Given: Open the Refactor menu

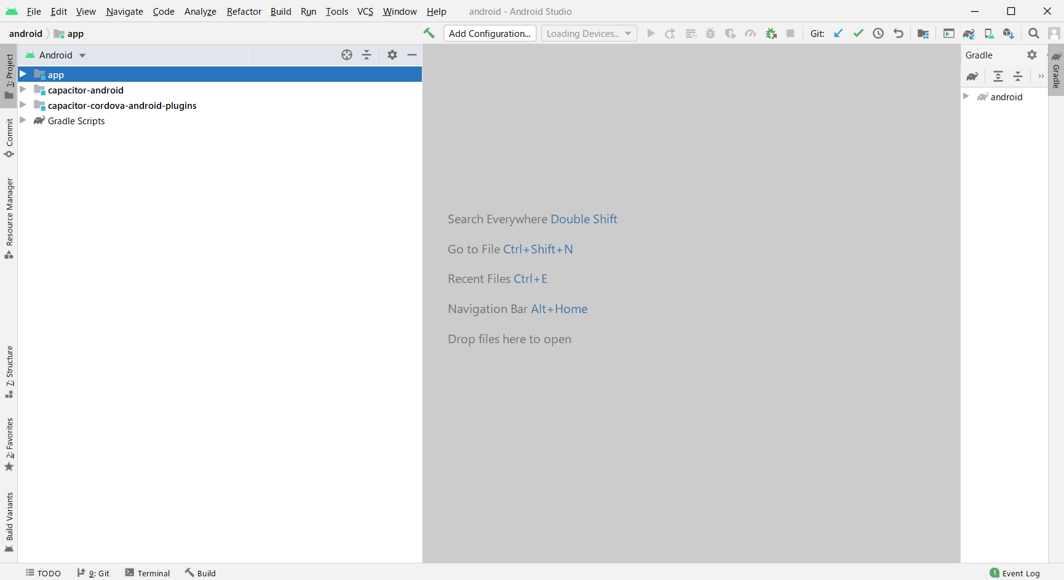Looking at the screenshot, I should 244,11.
